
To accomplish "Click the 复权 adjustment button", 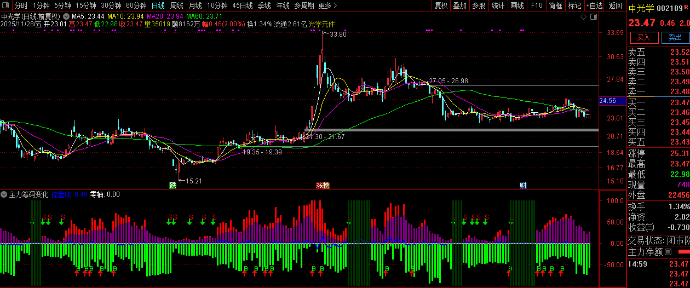I will click(x=441, y=5).
